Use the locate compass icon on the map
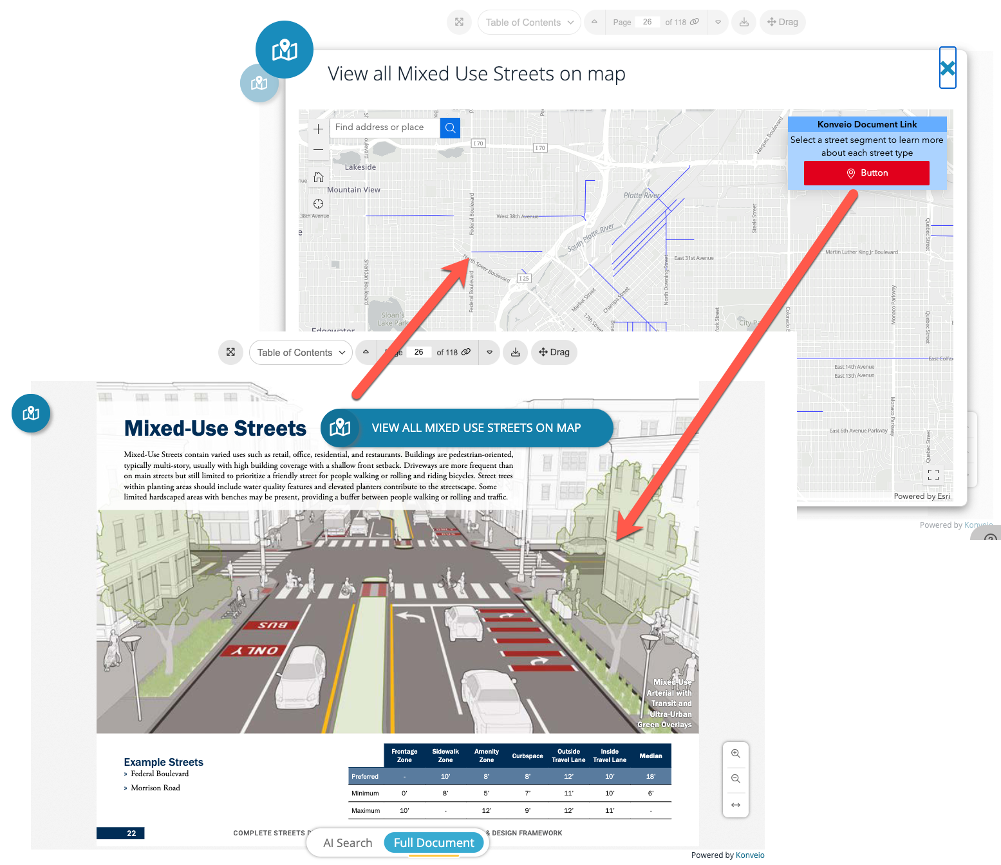 [318, 203]
